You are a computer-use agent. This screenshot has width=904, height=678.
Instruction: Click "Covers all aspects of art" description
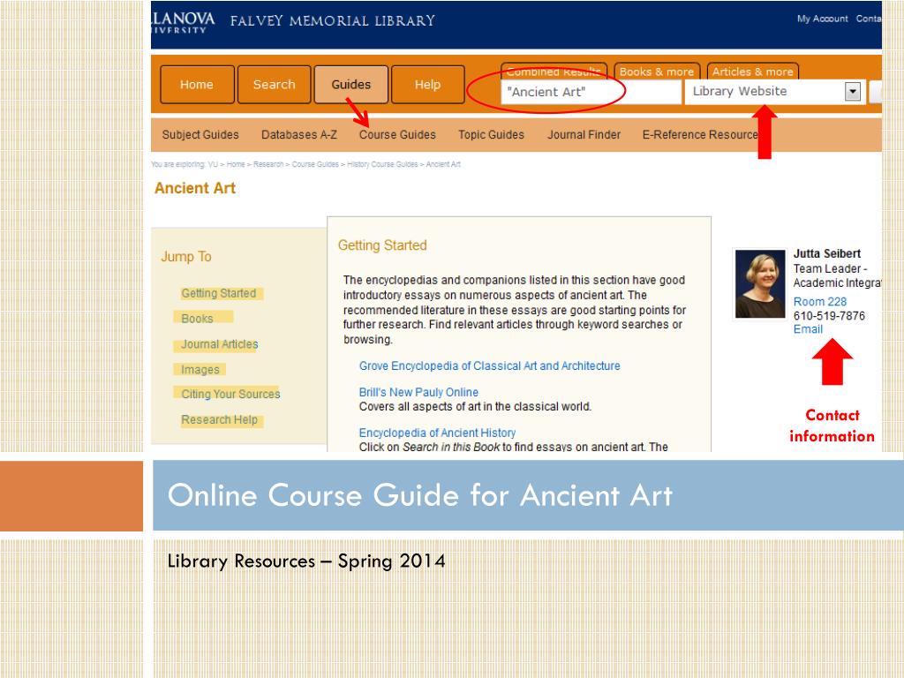coord(475,406)
